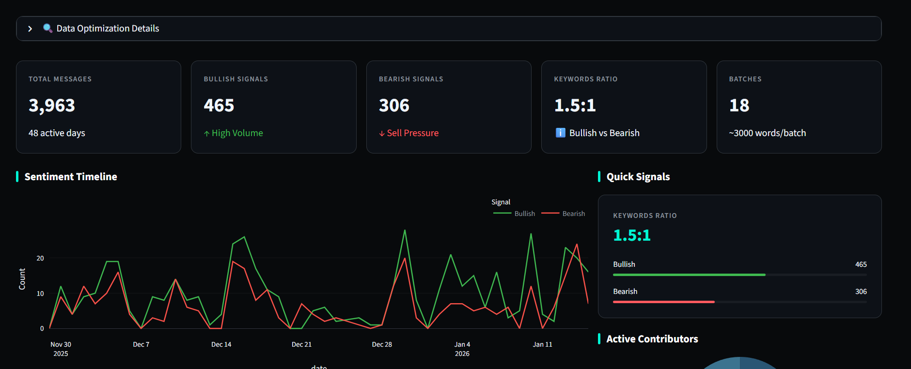Click the magnifying glass icon beside Data Optimization
The height and width of the screenshot is (369, 911).
47,28
